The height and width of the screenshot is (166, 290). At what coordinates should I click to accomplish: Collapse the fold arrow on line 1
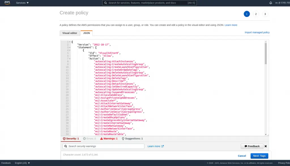[x=70, y=42]
